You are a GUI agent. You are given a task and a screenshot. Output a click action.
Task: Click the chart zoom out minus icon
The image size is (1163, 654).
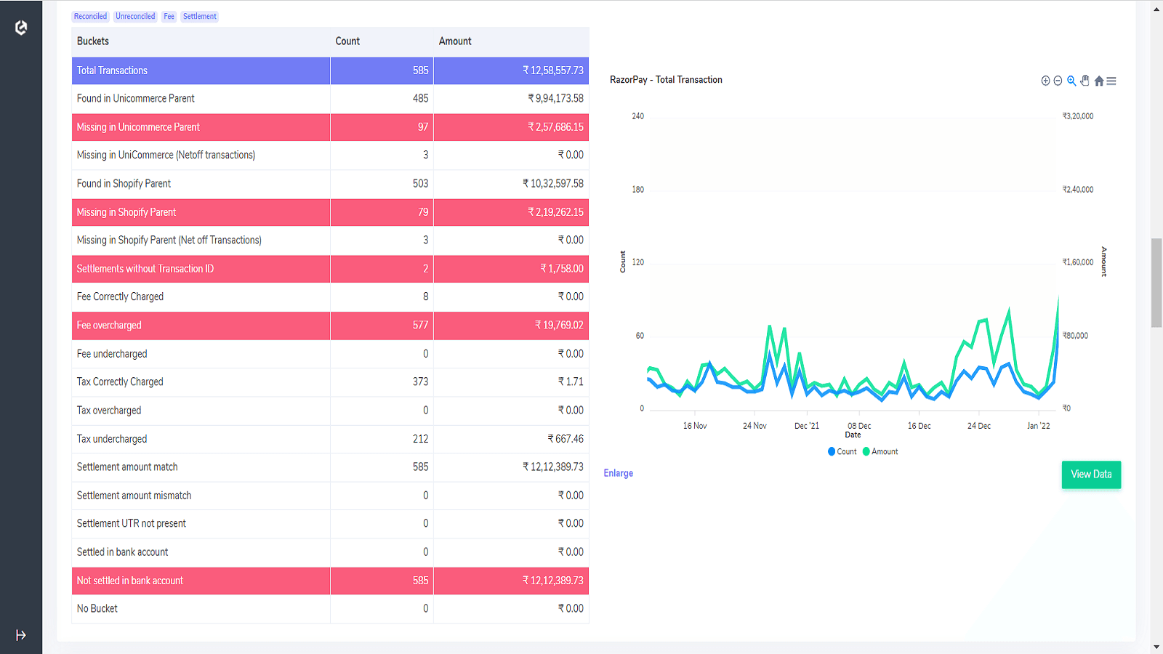click(1058, 81)
